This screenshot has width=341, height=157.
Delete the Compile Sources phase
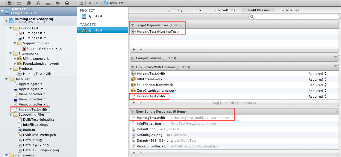click(335, 58)
